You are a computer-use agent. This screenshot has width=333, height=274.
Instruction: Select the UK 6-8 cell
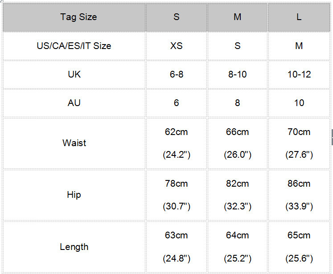tap(177, 74)
